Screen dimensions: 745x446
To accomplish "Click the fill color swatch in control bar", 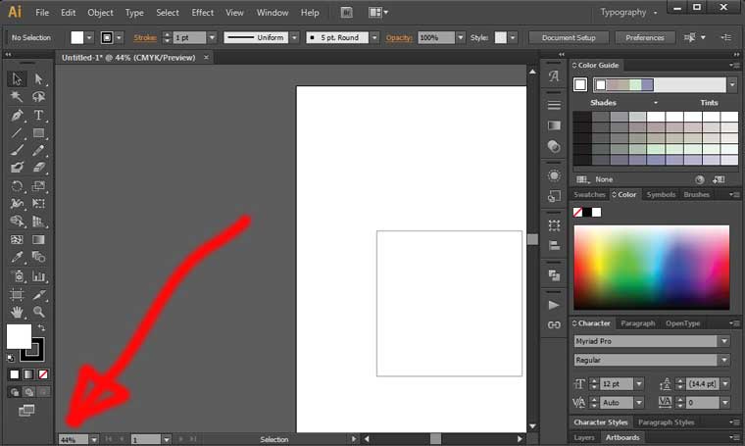I will tap(77, 37).
